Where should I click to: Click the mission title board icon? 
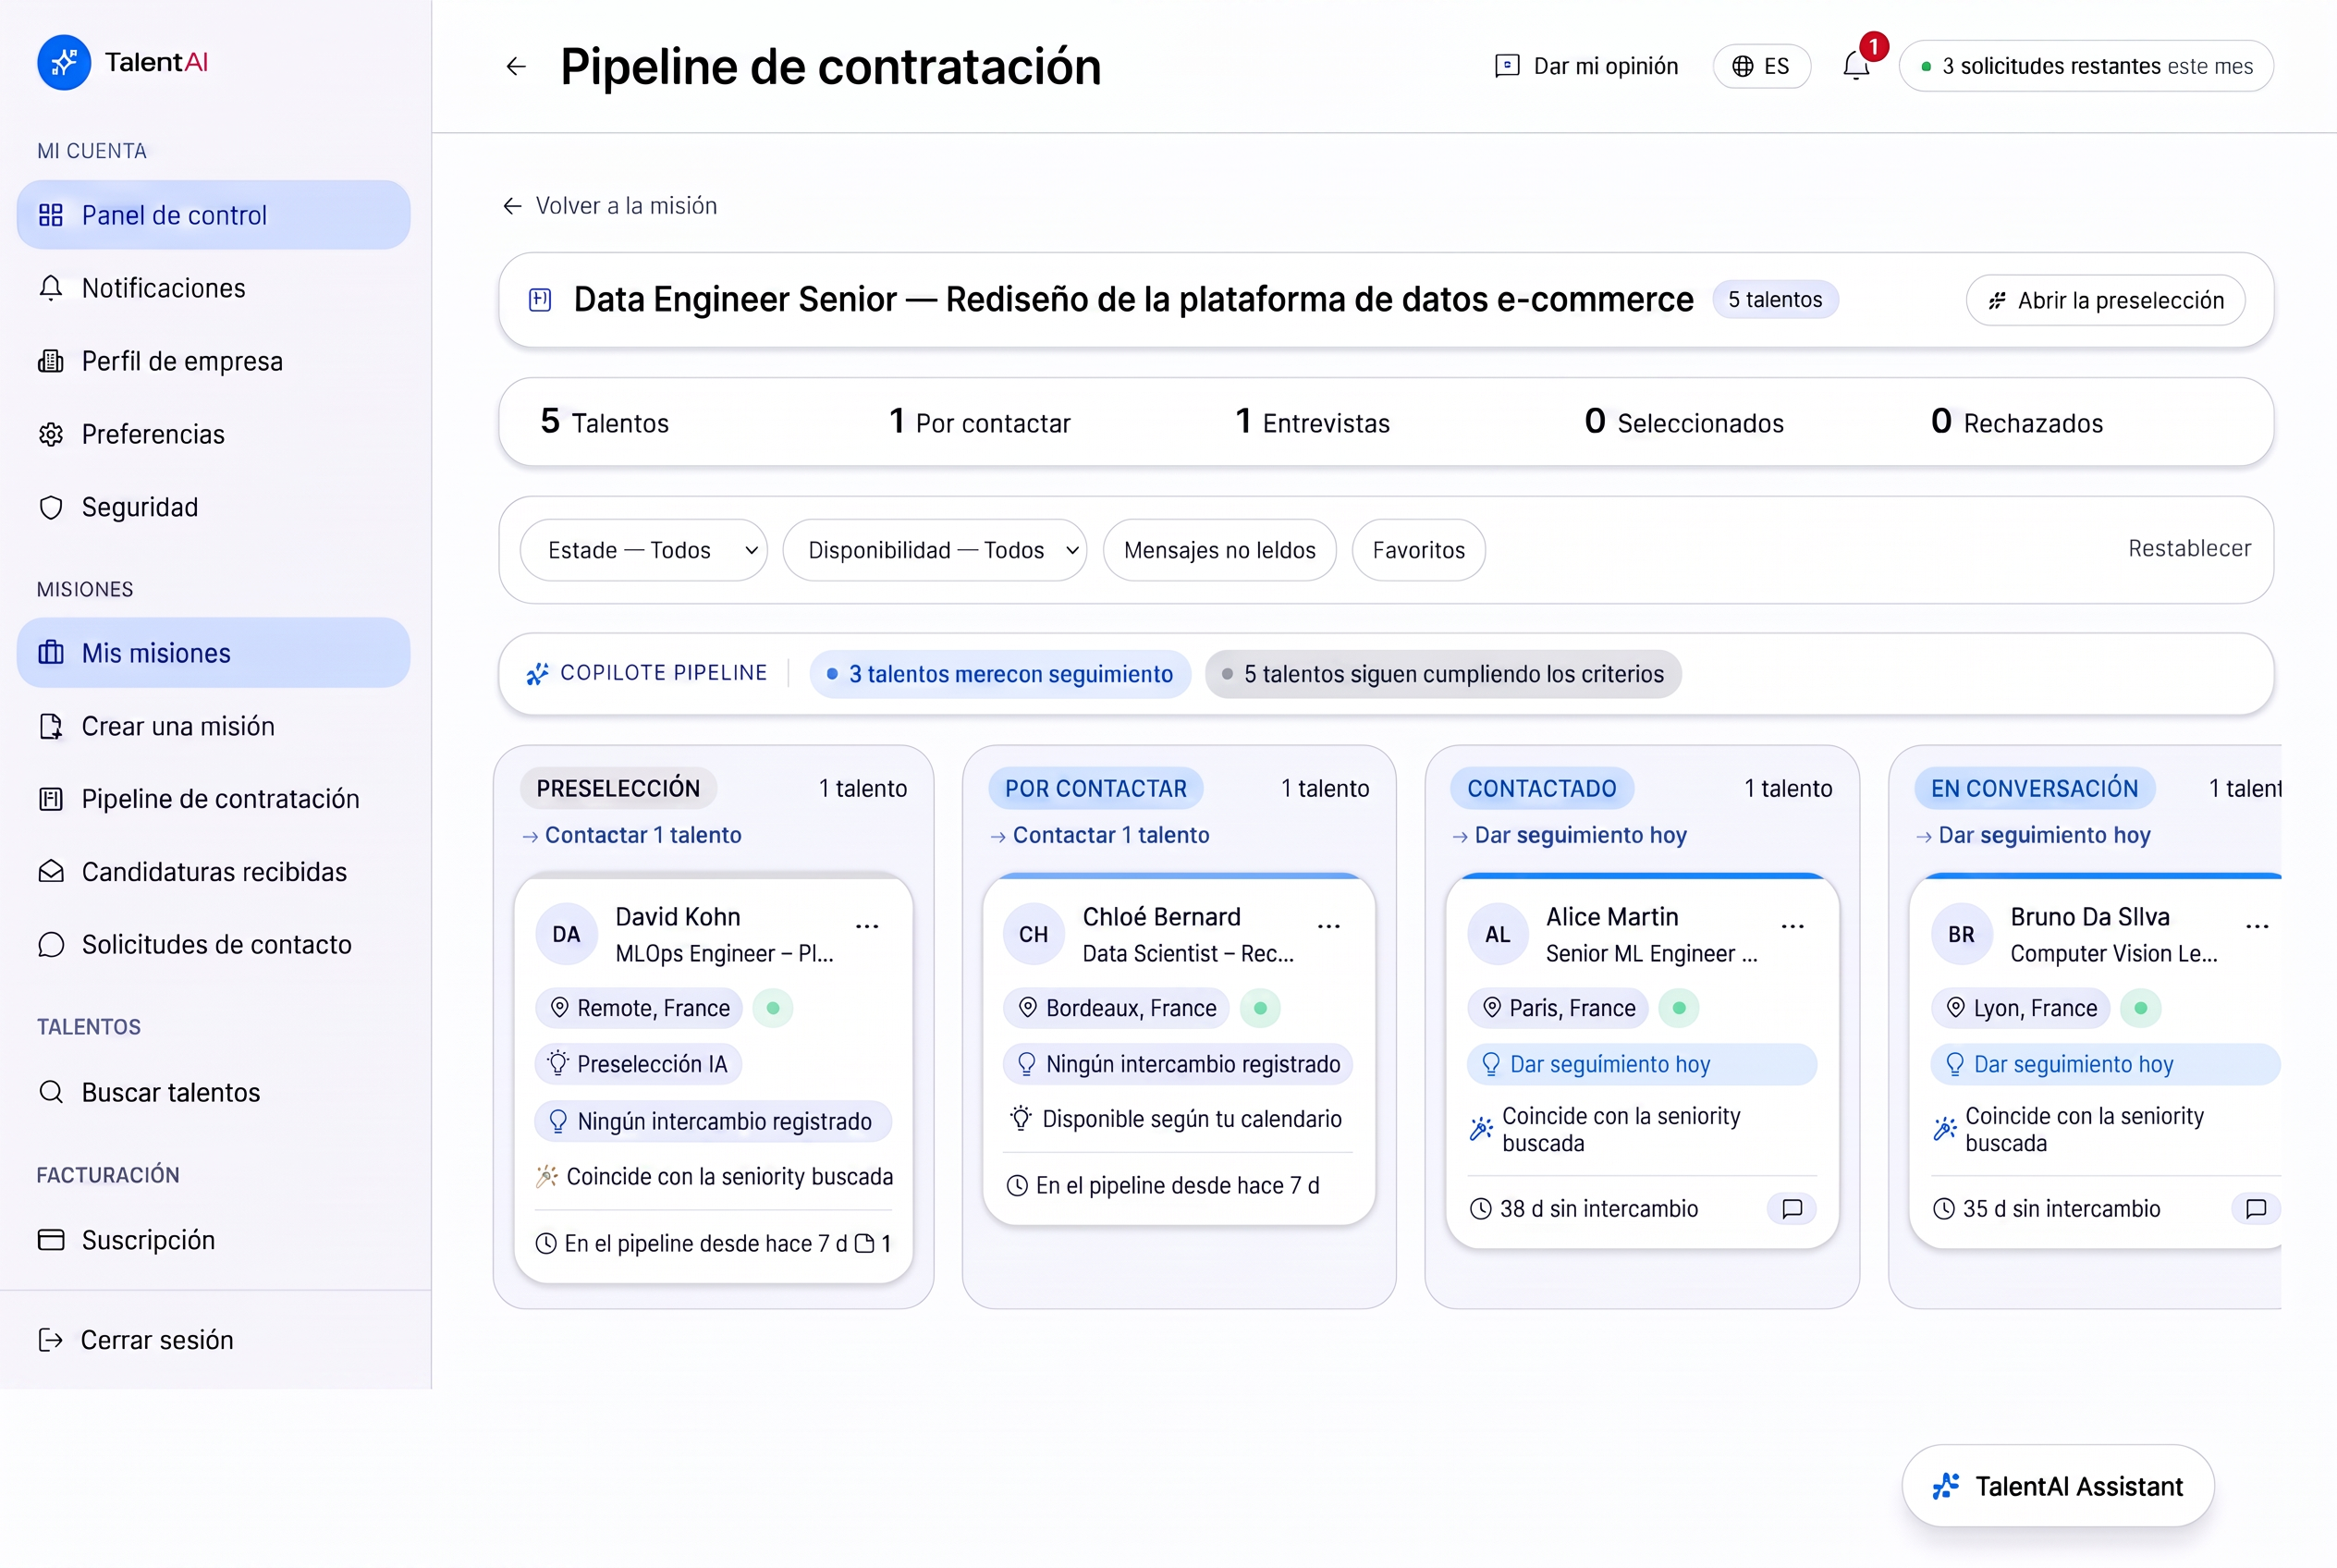coord(540,299)
